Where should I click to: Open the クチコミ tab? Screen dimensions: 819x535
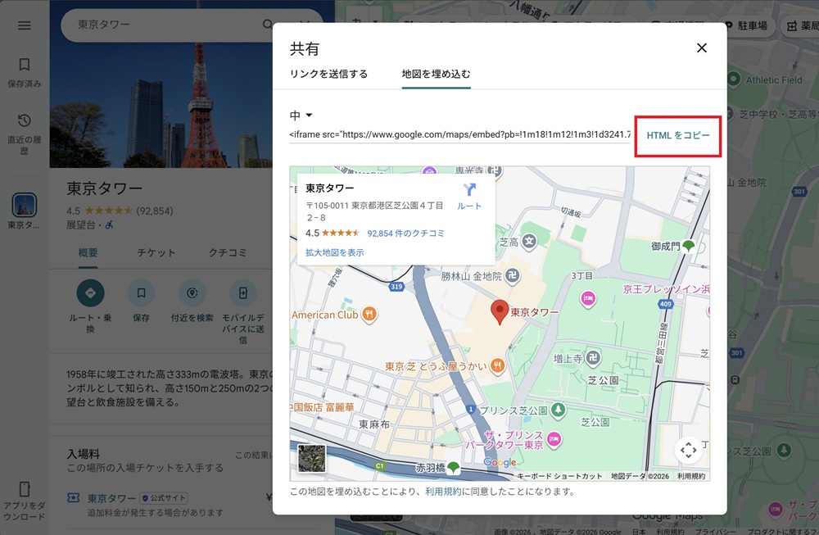[x=227, y=253]
